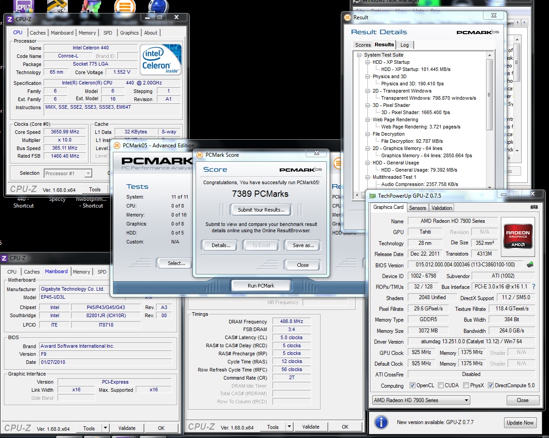This screenshot has width=549, height=438.
Task: Collapse the Physics and 3D node
Action: [367, 77]
